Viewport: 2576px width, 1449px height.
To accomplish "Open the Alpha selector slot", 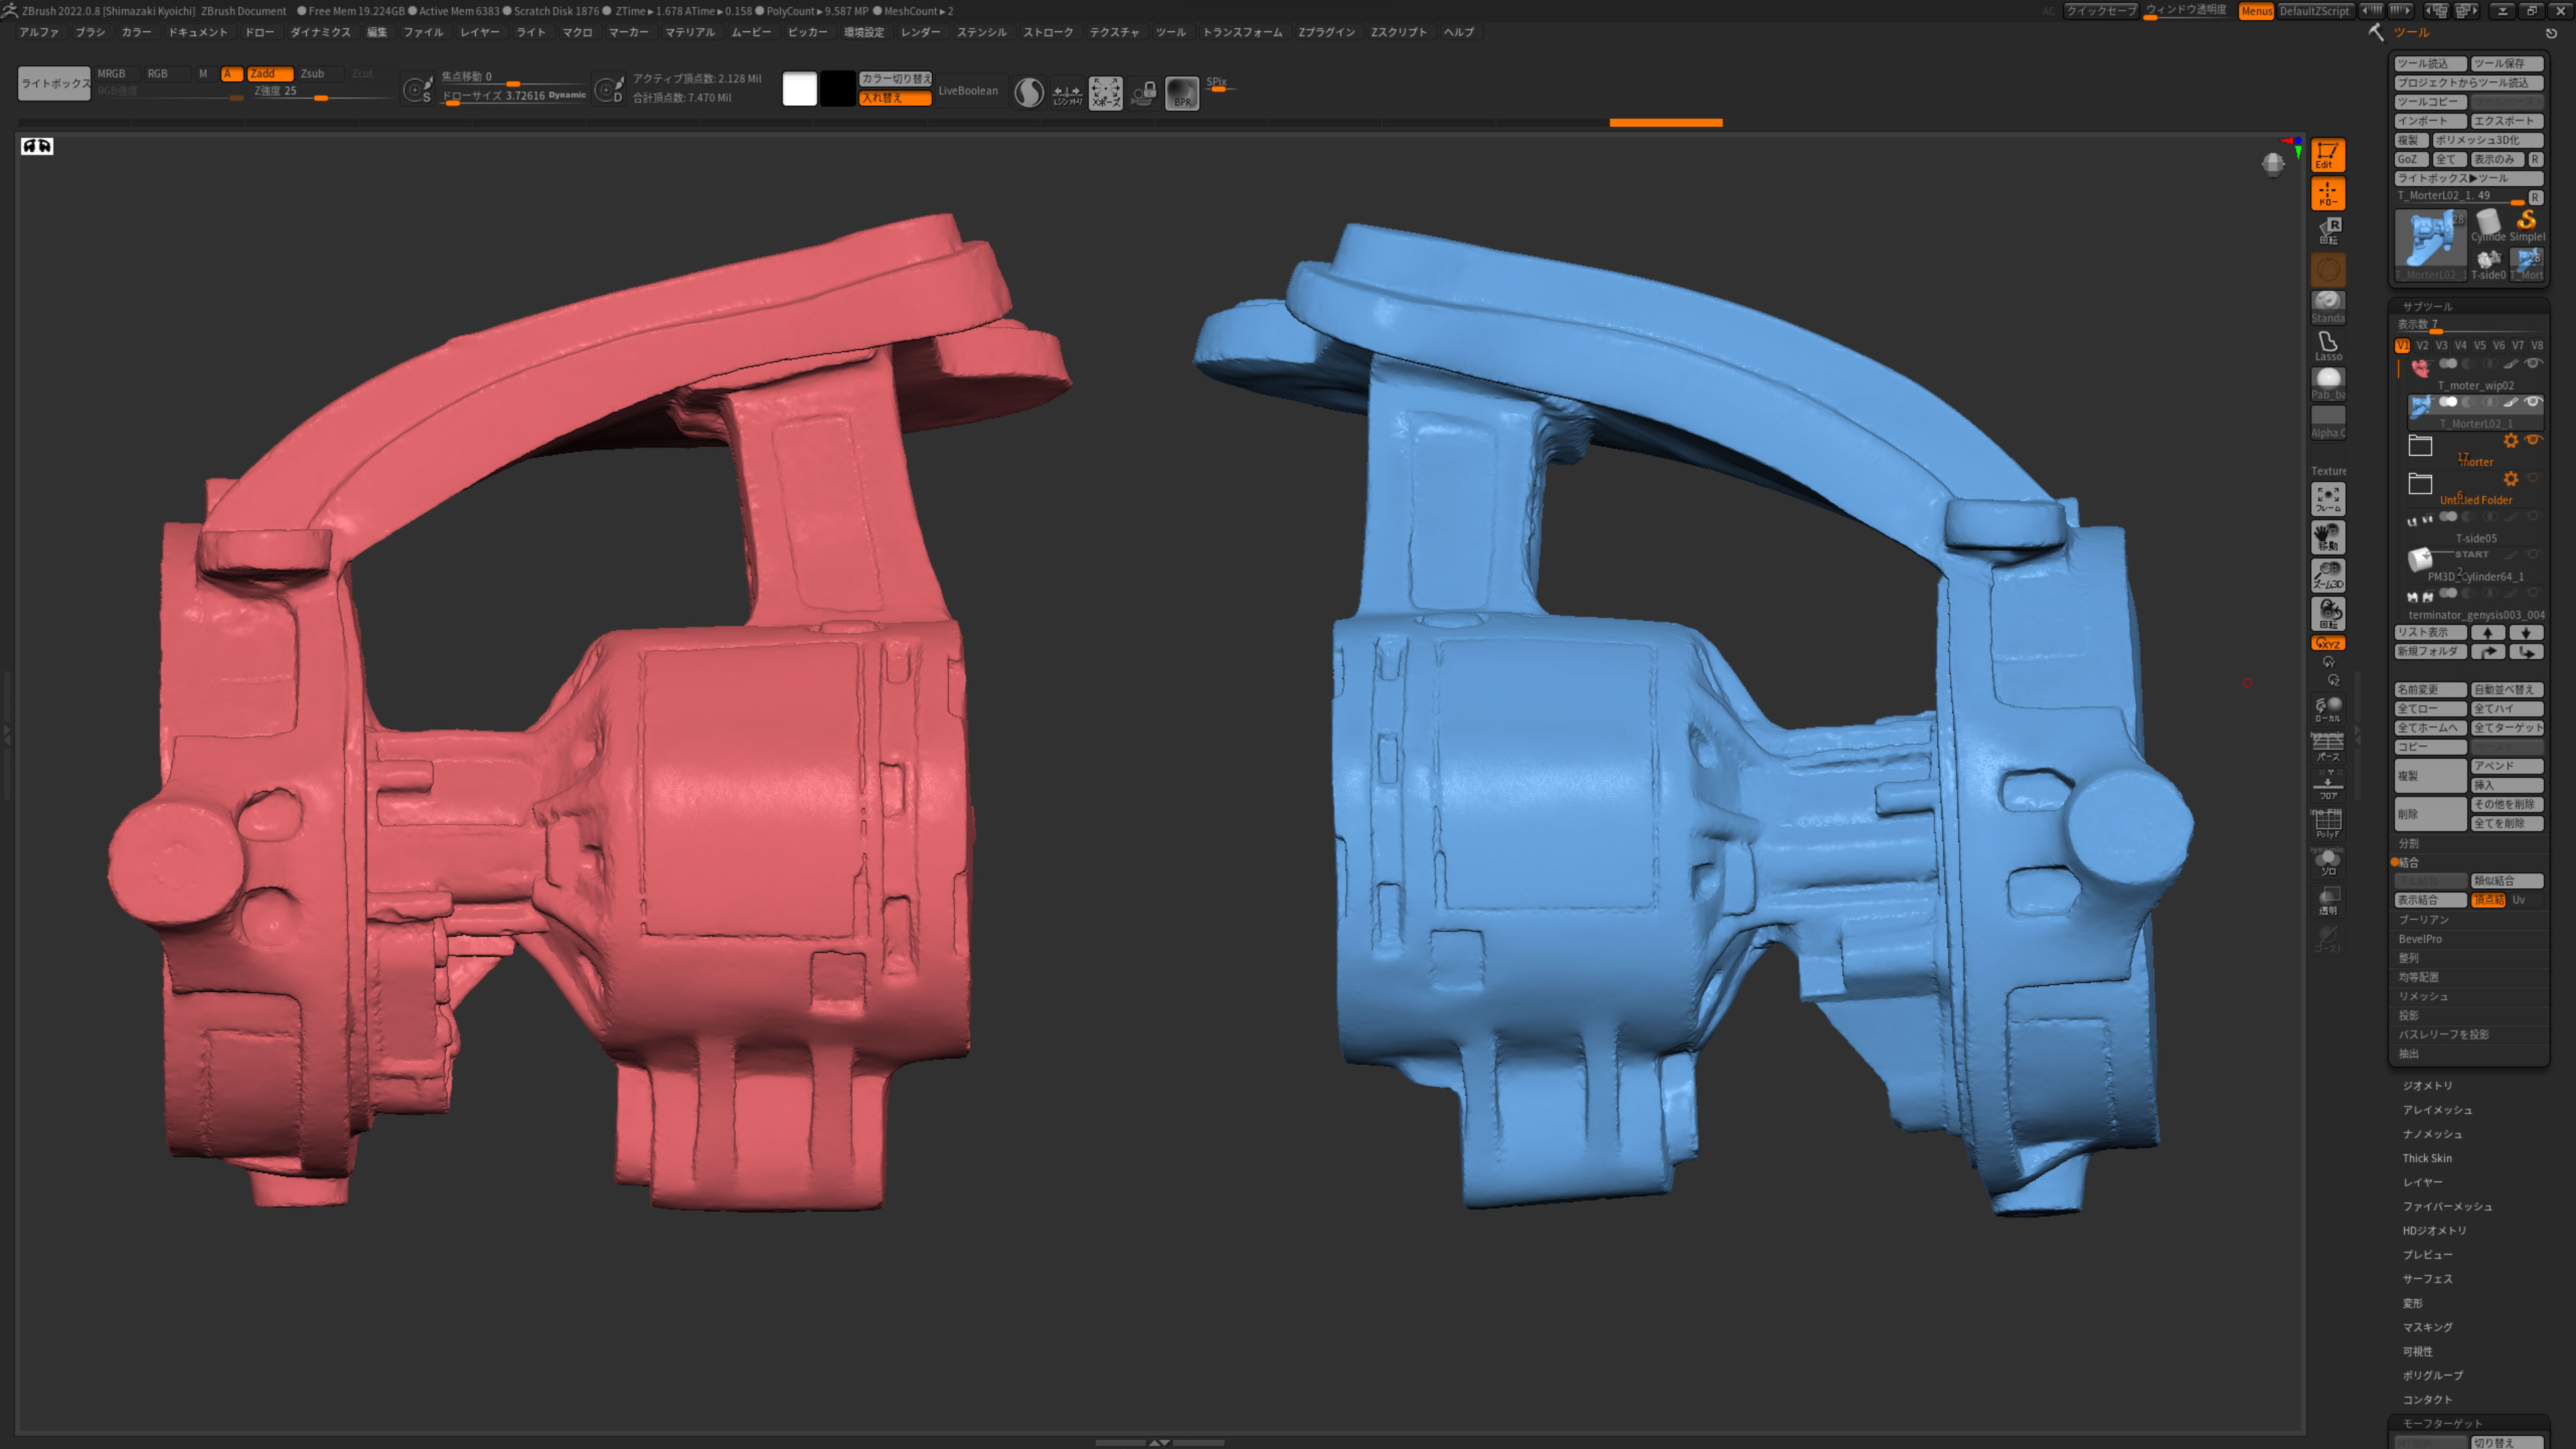I will 2327,422.
